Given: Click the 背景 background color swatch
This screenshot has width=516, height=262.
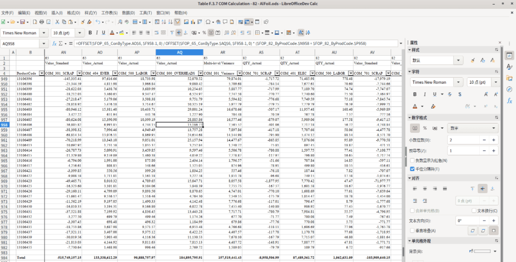Looking at the screenshot, I should 482,251.
